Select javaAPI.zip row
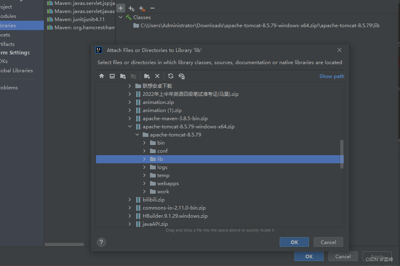Viewport: 400px width, 266px height. (x=220, y=224)
